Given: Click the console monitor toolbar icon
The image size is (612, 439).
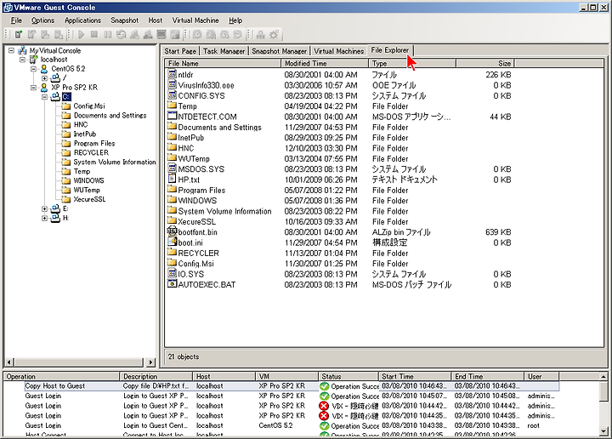Looking at the screenshot, I should pos(161,34).
